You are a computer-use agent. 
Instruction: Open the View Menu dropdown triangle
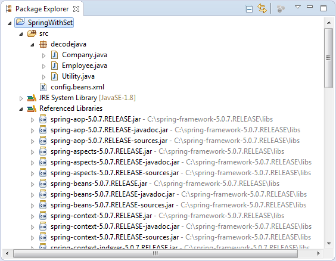point(298,7)
